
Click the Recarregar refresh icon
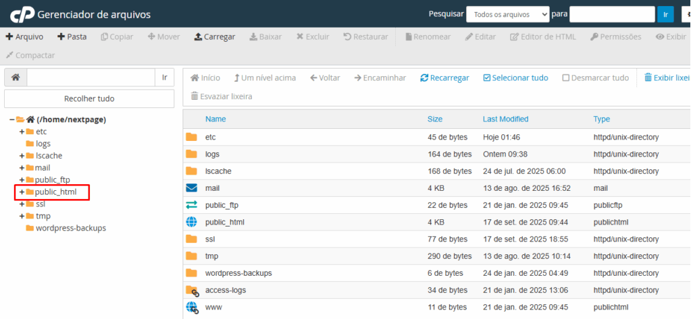pos(424,78)
